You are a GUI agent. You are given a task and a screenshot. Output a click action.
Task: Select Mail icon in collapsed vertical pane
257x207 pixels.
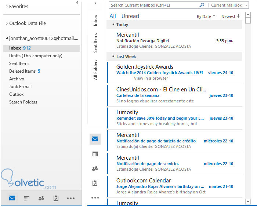[95, 139]
